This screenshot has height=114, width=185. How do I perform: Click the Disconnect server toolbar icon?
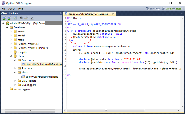point(9,18)
